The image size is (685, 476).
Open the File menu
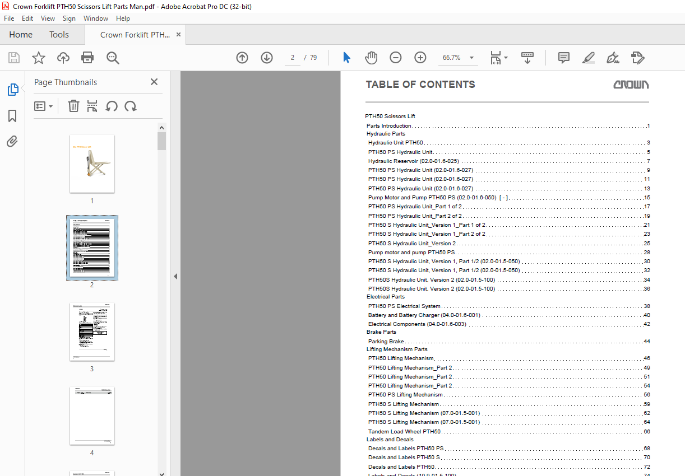click(x=9, y=18)
